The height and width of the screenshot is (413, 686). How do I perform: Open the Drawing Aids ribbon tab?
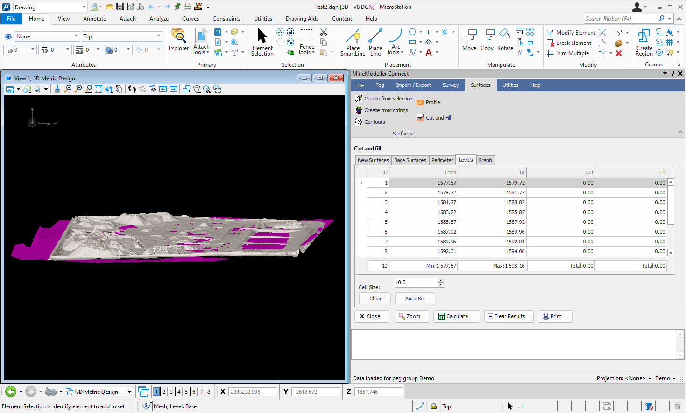[302, 19]
